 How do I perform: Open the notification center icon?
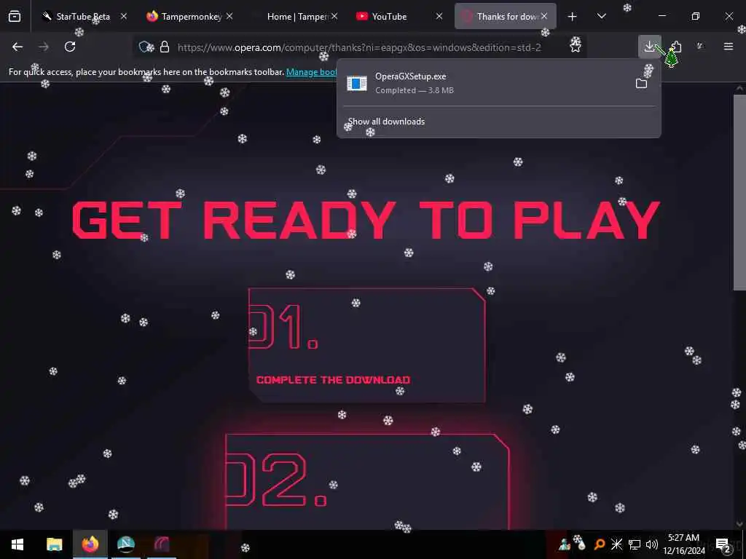point(723,544)
